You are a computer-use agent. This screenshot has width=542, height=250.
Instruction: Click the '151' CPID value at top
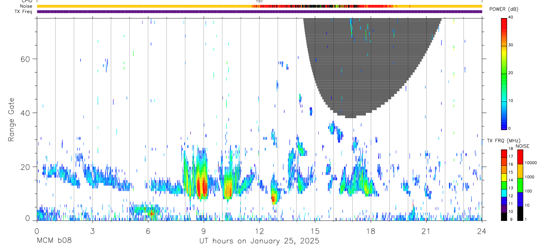(x=260, y=1)
